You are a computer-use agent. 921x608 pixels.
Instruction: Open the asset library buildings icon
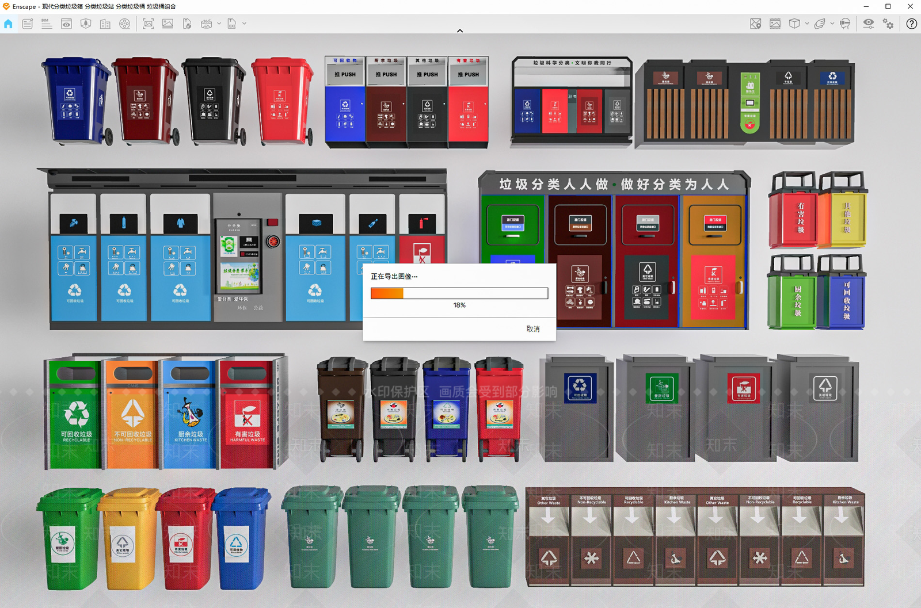click(105, 24)
